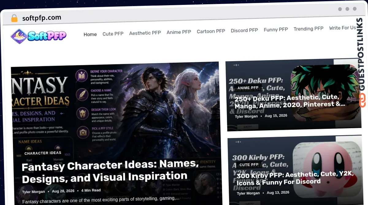Click the GuestPostLinks chain icon
The width and height of the screenshot is (368, 205).
362,101
